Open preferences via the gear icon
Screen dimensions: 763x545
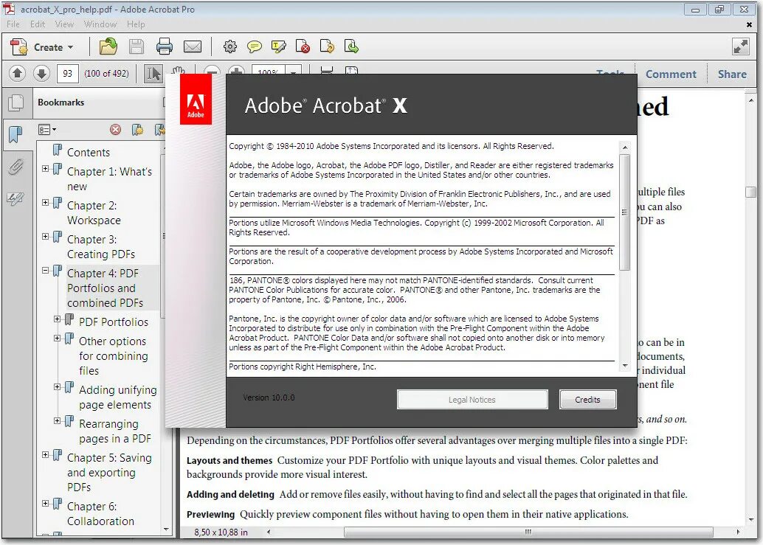point(230,46)
